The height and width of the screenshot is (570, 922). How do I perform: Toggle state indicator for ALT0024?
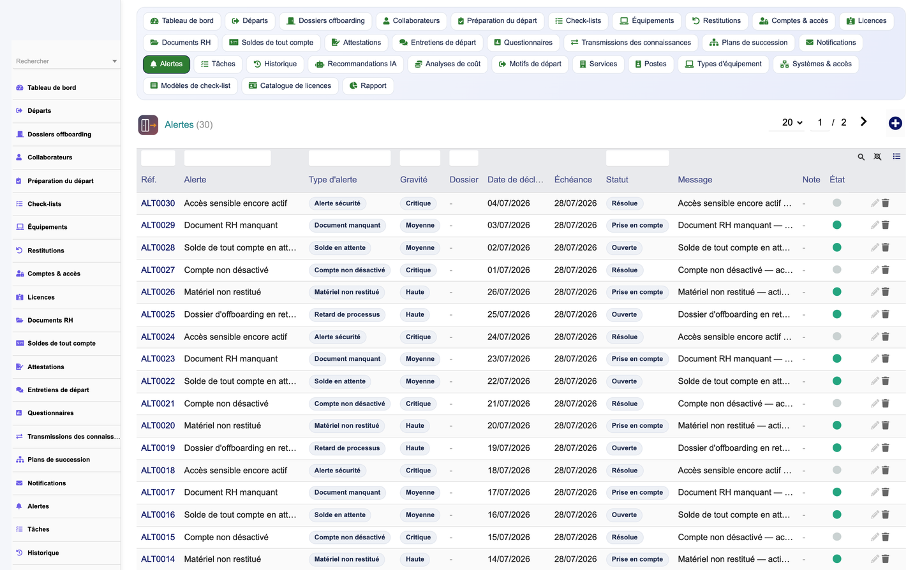tap(836, 337)
